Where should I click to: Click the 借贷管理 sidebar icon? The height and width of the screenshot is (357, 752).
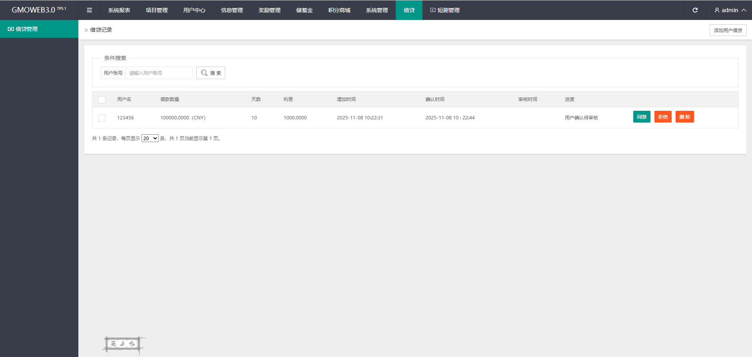pos(11,29)
